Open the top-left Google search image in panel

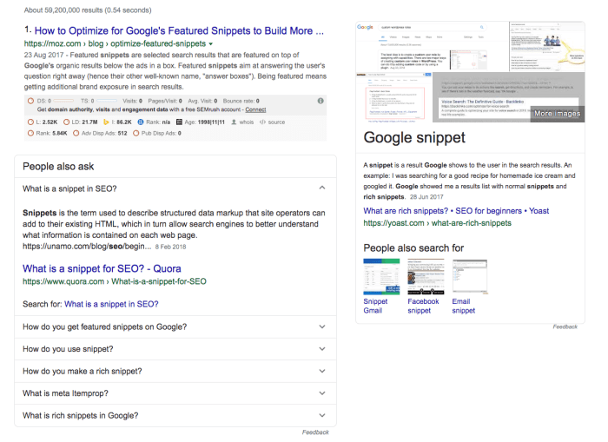(432, 47)
